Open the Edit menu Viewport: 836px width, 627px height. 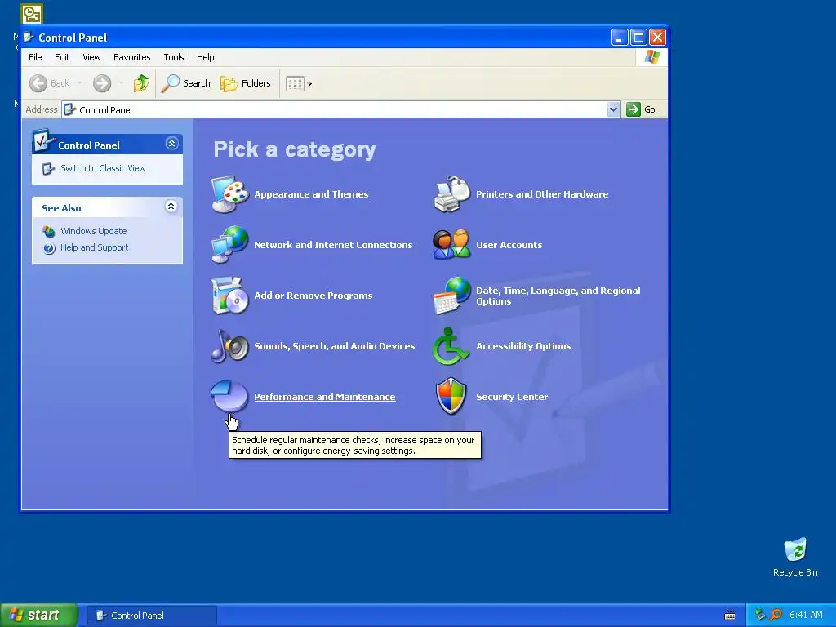(62, 57)
